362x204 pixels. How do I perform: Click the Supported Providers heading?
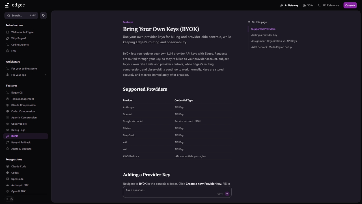[145, 89]
